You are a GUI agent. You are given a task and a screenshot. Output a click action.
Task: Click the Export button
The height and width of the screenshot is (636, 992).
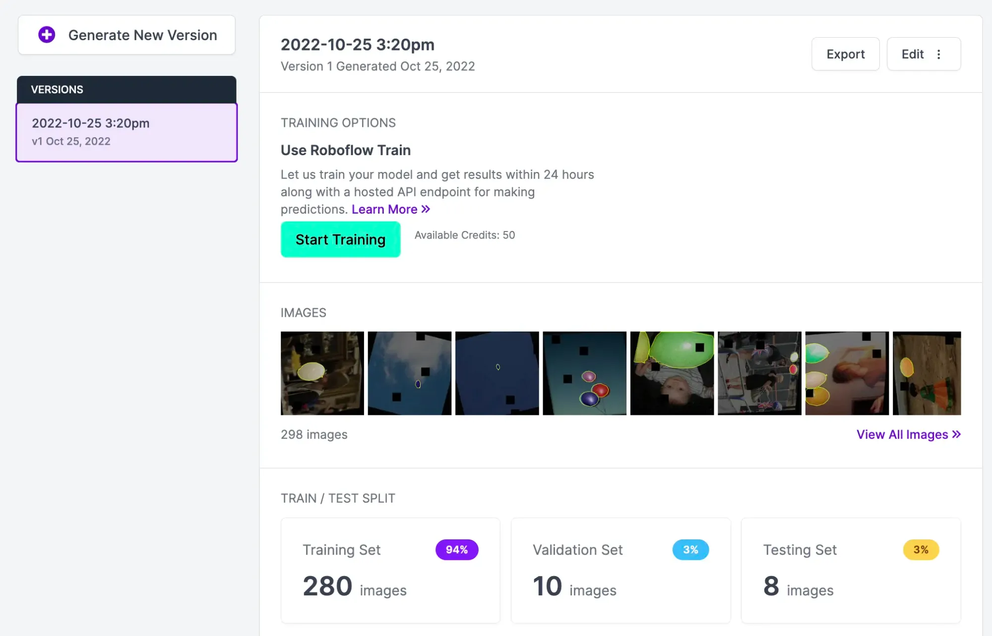[x=845, y=54]
